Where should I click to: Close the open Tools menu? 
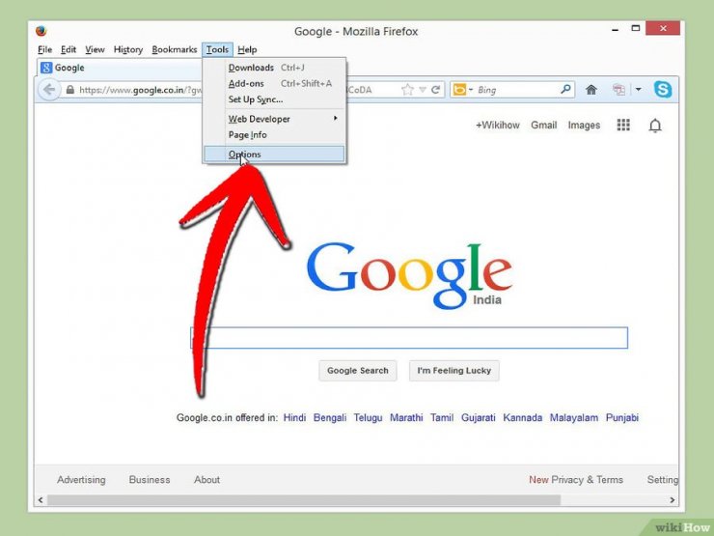pyautogui.click(x=217, y=49)
